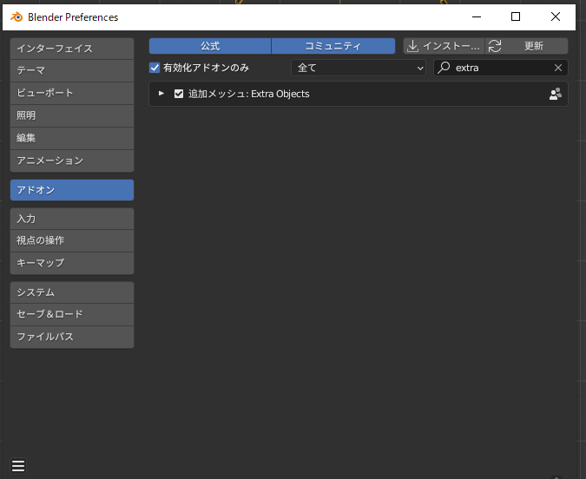Close the Blender Preferences window
Viewport: 586px width, 479px height.
pyautogui.click(x=556, y=16)
